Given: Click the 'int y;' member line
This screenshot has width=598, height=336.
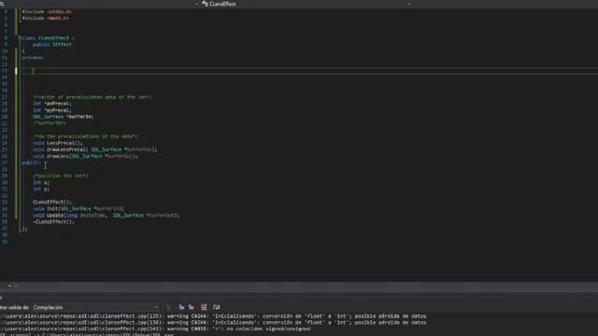Looking at the screenshot, I should 41,189.
